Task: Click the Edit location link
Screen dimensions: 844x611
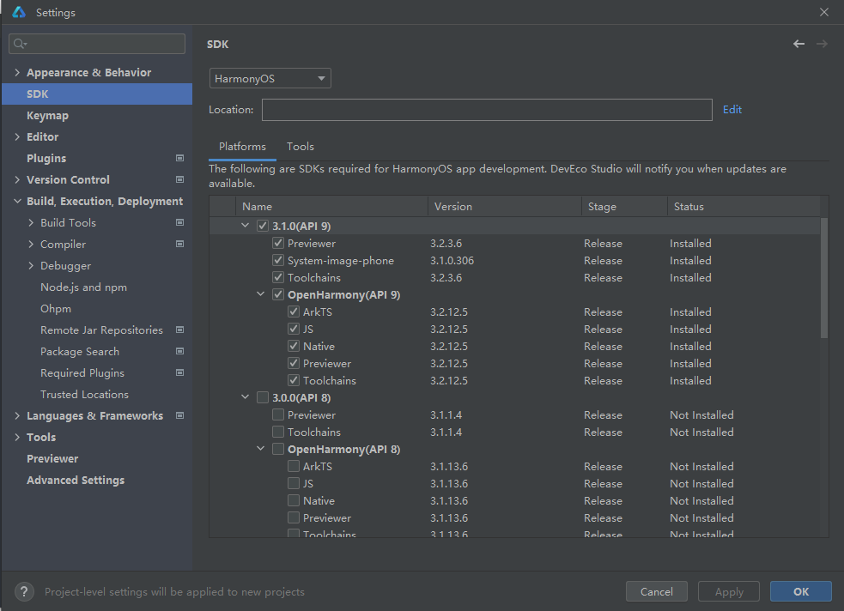Action: 732,110
